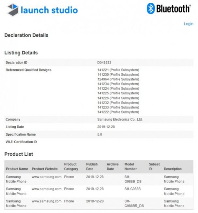198x213 pixels.
Task: Open www.samsung.com link in first row
Action: click(47, 177)
